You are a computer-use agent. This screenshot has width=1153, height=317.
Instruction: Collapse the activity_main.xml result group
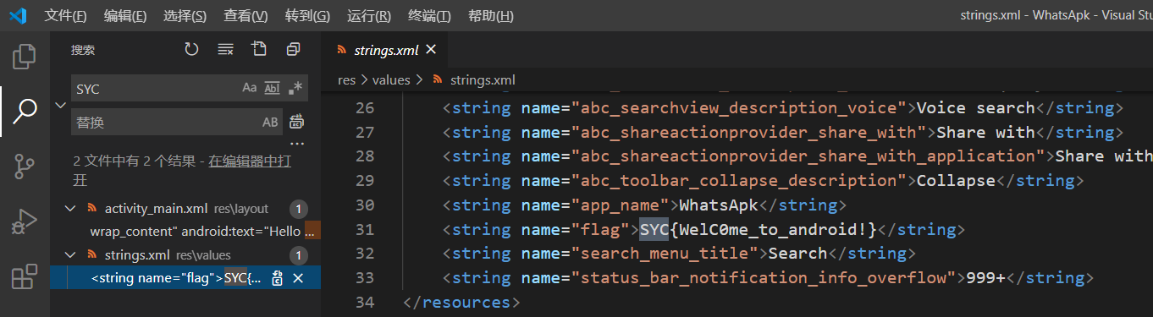click(70, 209)
